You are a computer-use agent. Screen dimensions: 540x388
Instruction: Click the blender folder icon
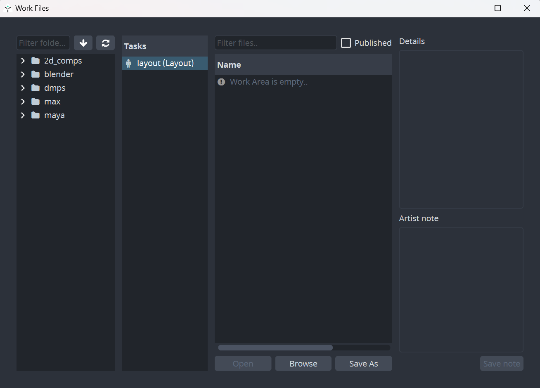click(x=36, y=74)
